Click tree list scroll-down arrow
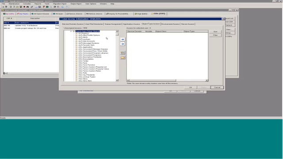Image resolution: width=283 pixels, height=159 pixels. click(x=117, y=80)
